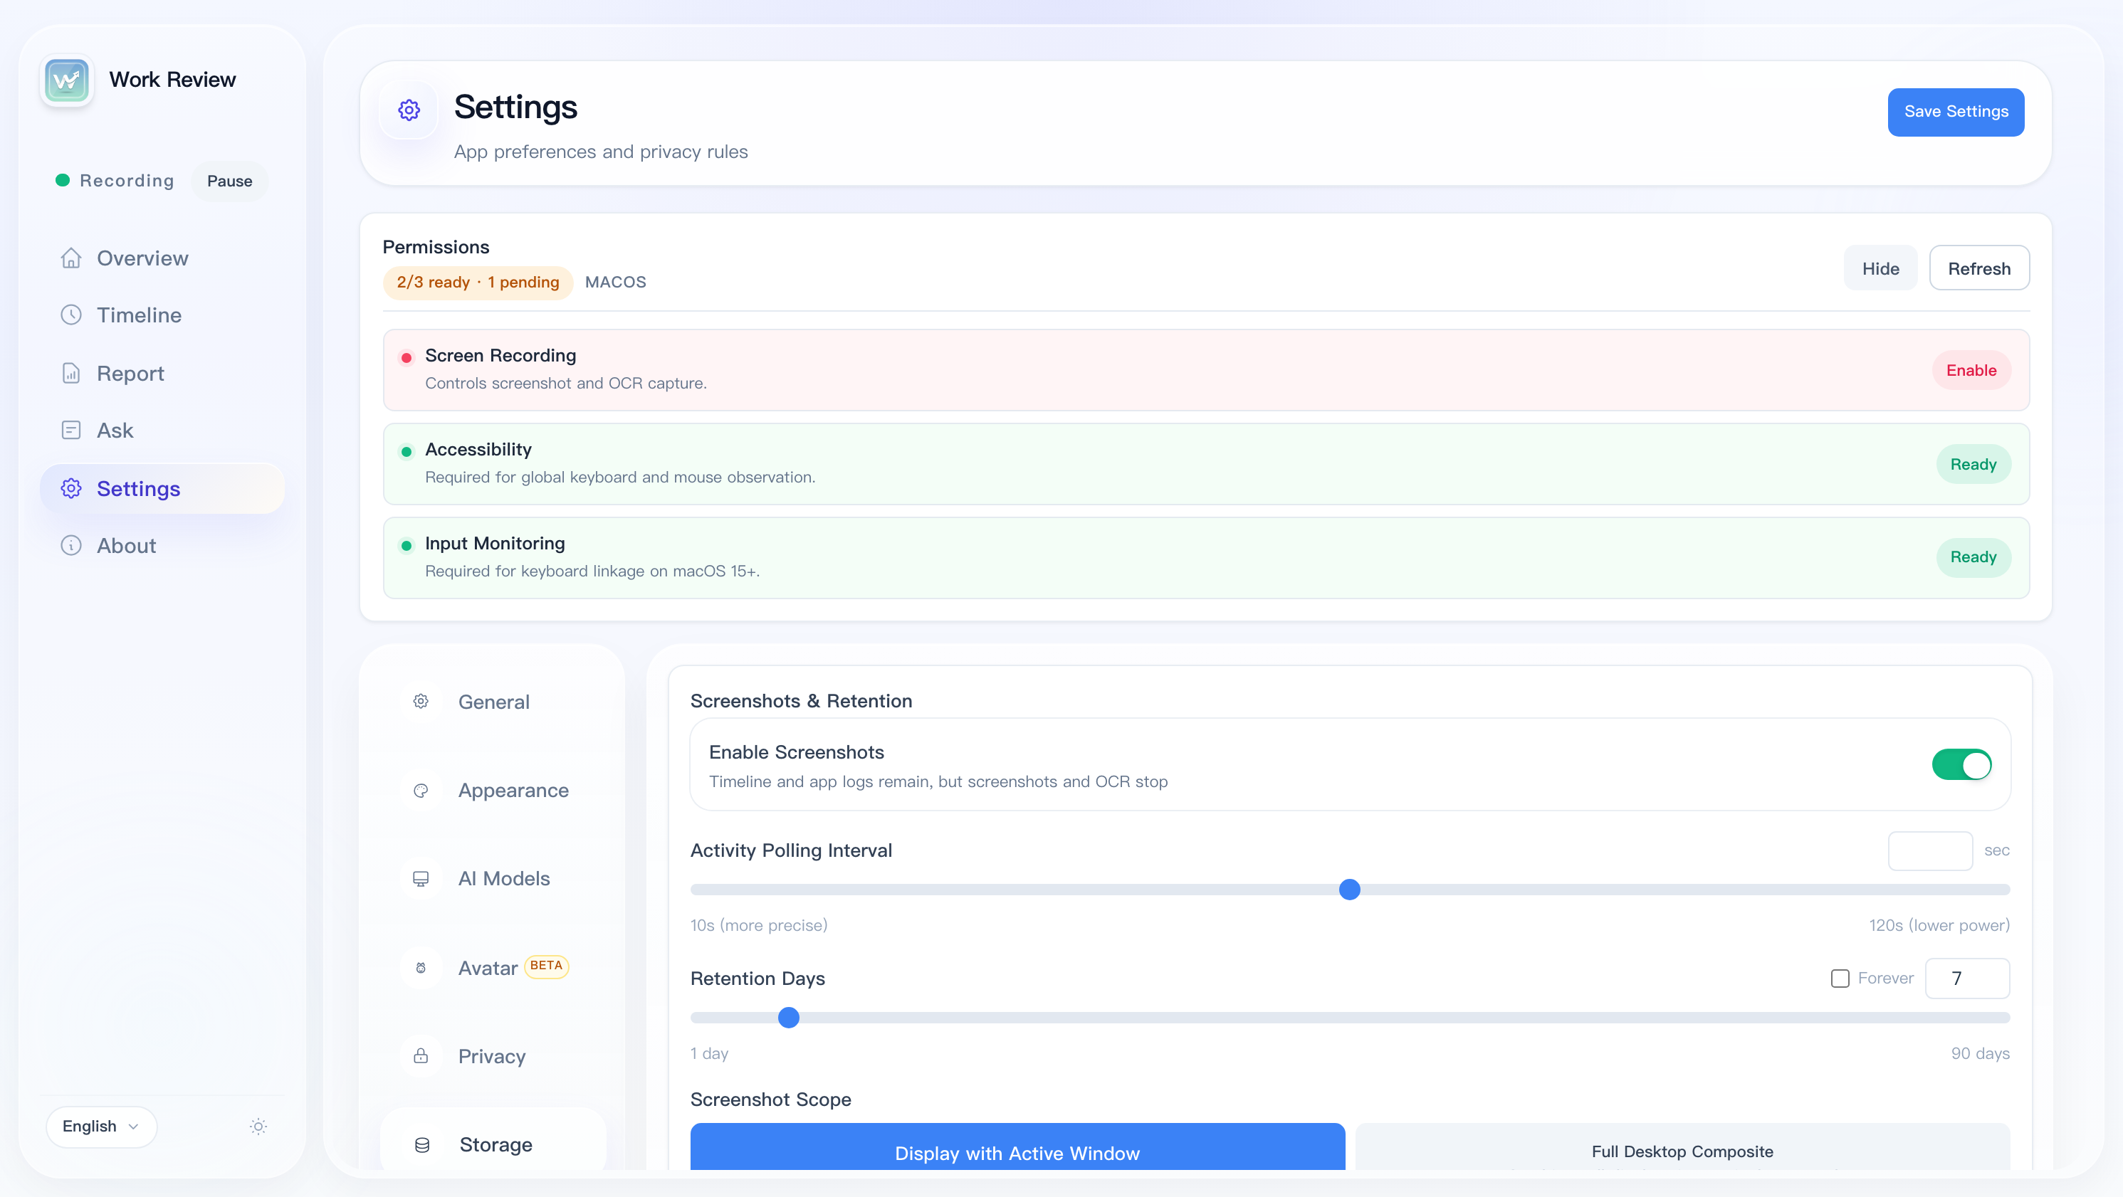This screenshot has height=1197, width=2123.
Task: Click Ready badge for Input Monitoring
Action: click(x=1973, y=557)
